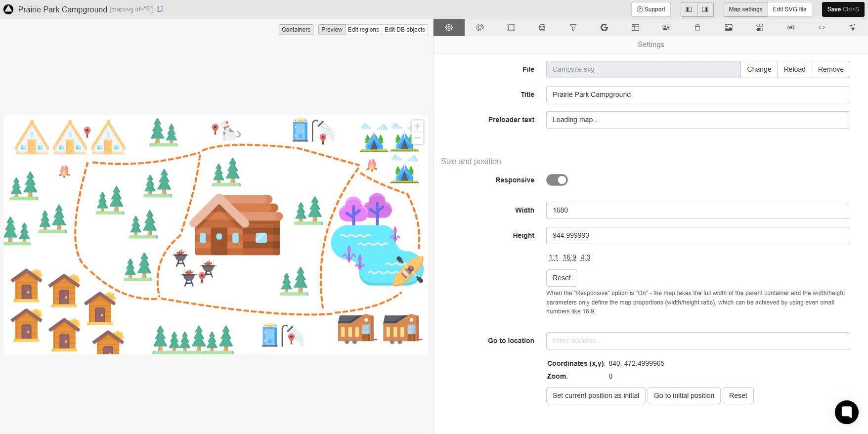Open the Containers dropdown
Screen dimensions: 868x434
point(296,30)
